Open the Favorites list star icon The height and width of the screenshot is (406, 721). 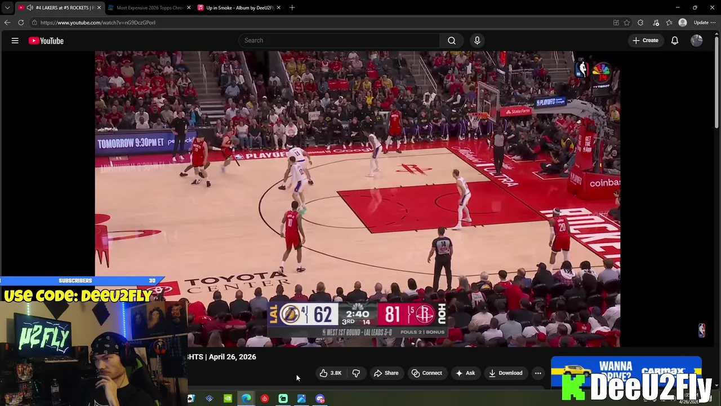pos(669,23)
